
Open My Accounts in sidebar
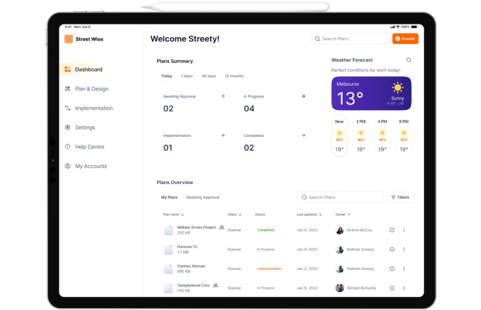[91, 166]
